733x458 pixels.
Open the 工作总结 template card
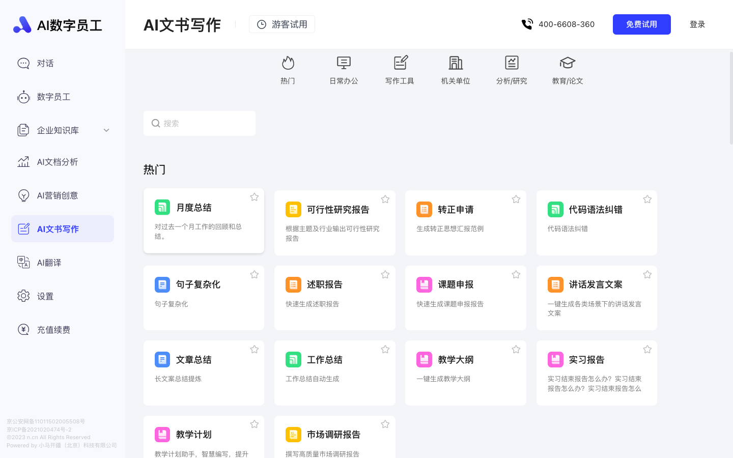(334, 373)
